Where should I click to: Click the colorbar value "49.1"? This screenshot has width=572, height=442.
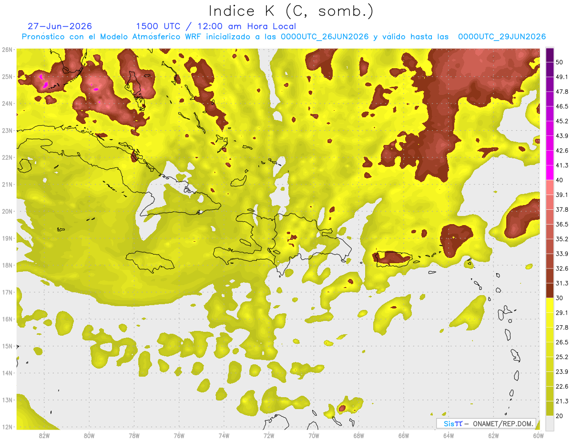point(562,77)
